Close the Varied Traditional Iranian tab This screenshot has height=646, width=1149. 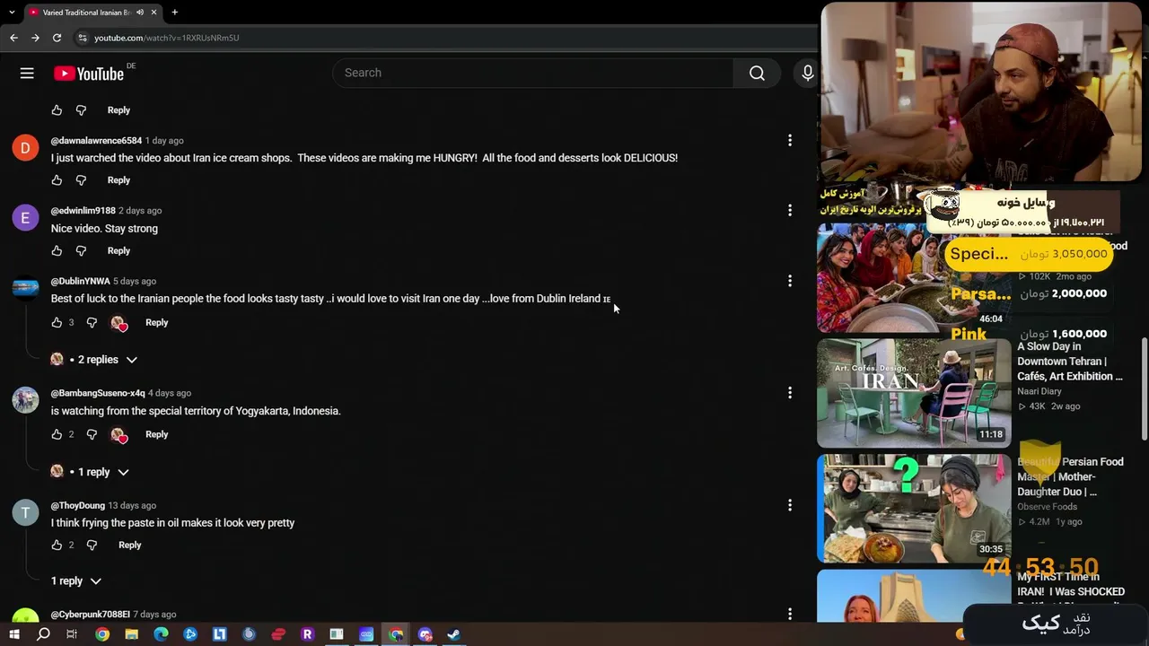(154, 13)
